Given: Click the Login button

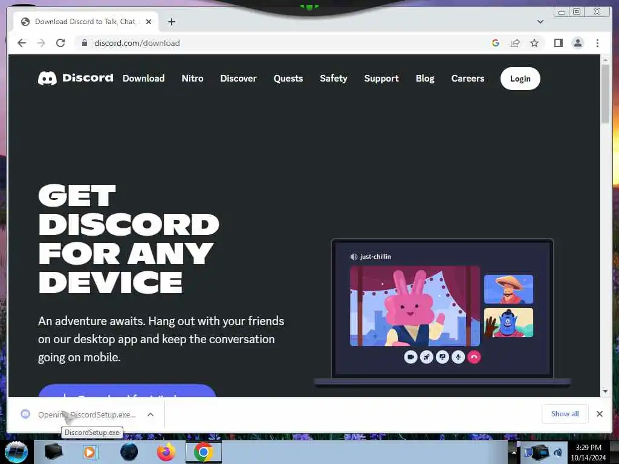Looking at the screenshot, I should [x=520, y=79].
